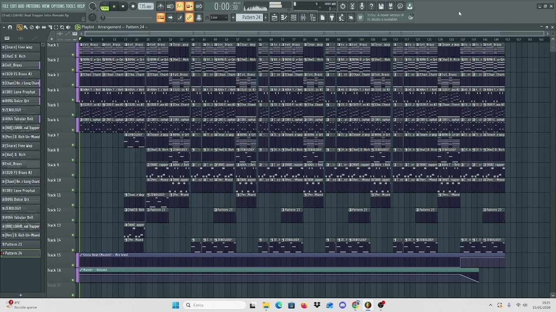Toggle the metronome icon
This screenshot has width=556, height=312.
(161, 6)
